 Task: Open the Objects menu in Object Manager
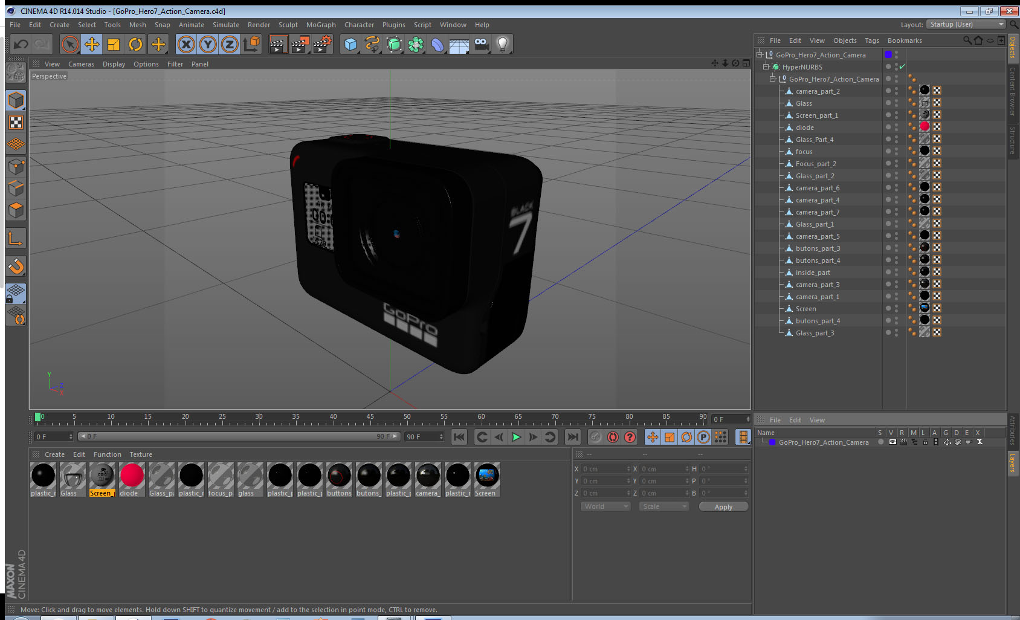845,40
